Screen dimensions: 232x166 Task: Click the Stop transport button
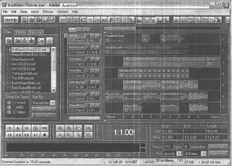click(x=10, y=128)
